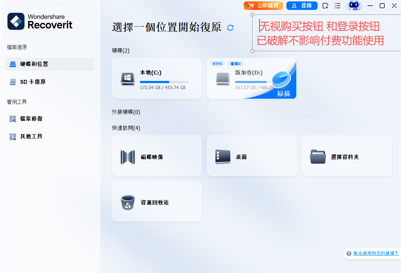This screenshot has width=401, height=273.
Task: Open the 選擇資料夾 card
Action: coord(347,155)
